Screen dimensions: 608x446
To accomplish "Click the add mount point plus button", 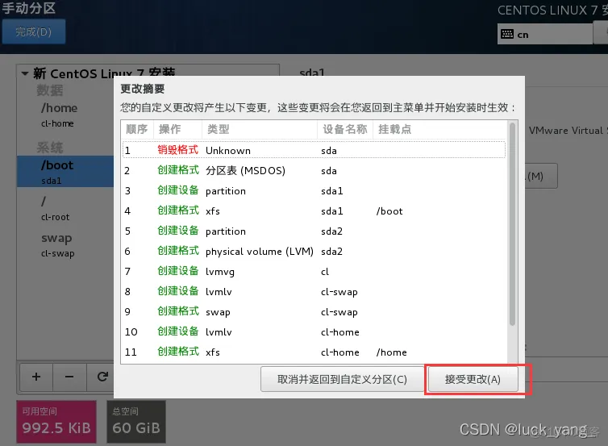I will [x=36, y=376].
